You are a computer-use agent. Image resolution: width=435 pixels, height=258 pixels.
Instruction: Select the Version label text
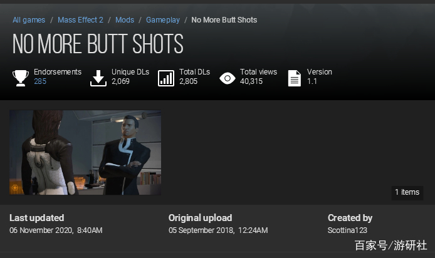[319, 72]
